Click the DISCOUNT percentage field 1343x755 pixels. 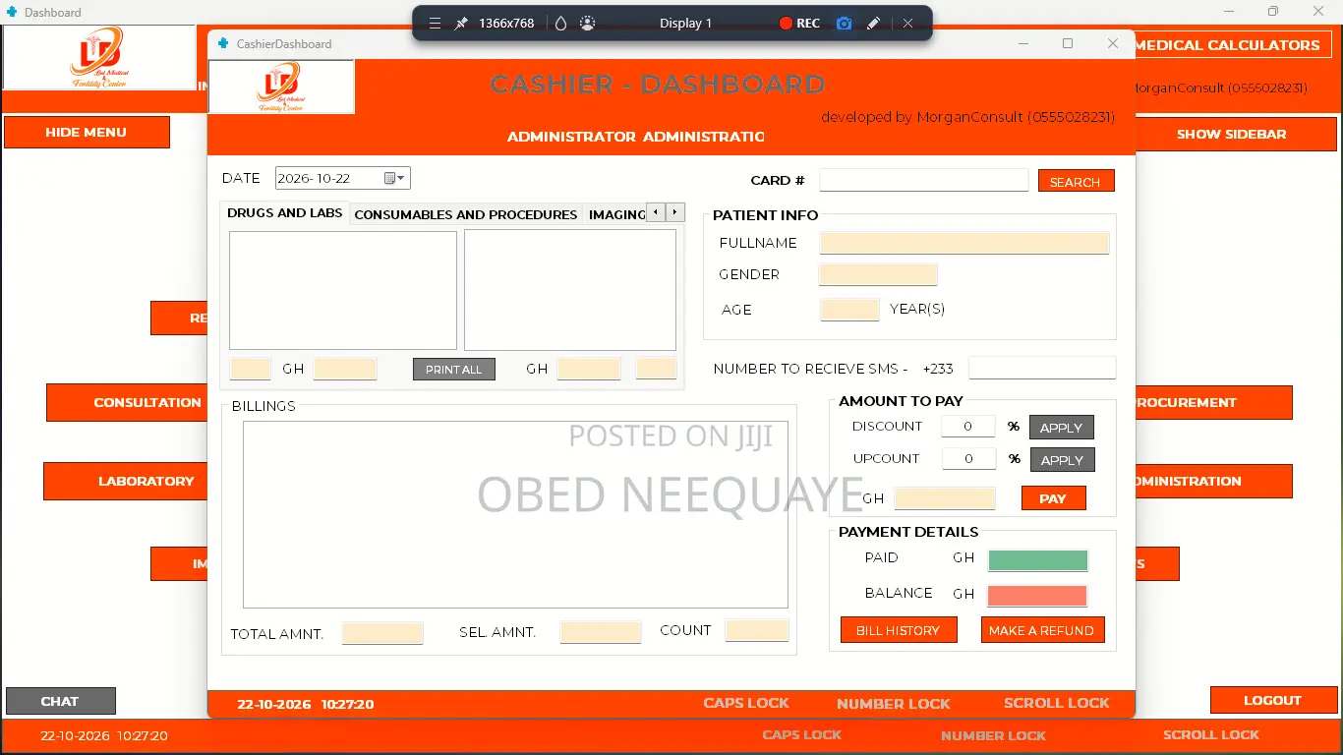[968, 427]
